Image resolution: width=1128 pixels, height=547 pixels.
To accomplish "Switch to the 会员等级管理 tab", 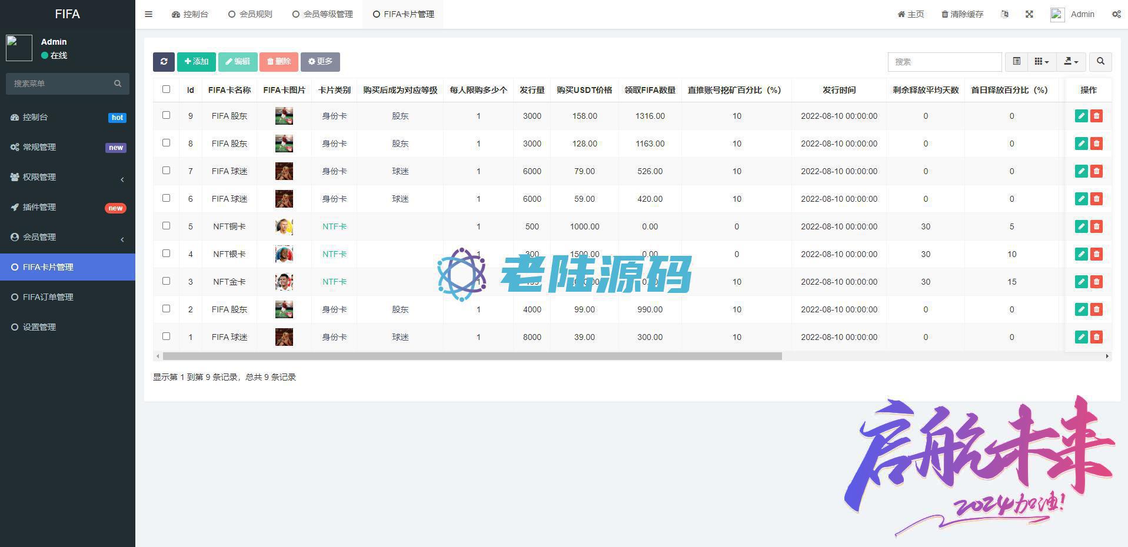I will pos(322,14).
